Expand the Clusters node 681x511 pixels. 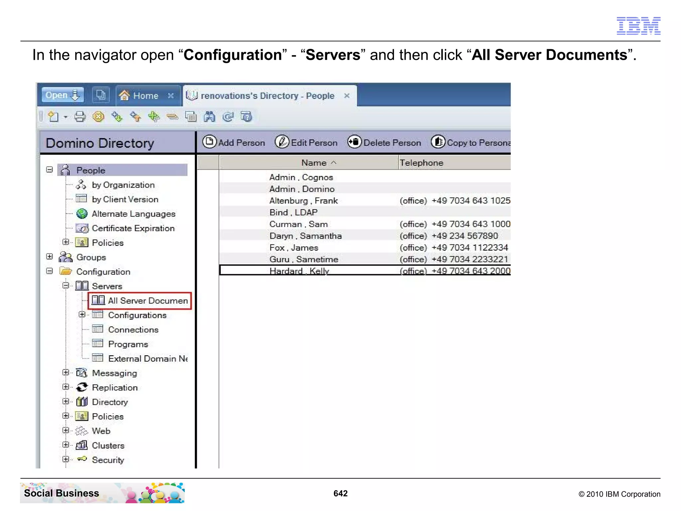point(66,445)
